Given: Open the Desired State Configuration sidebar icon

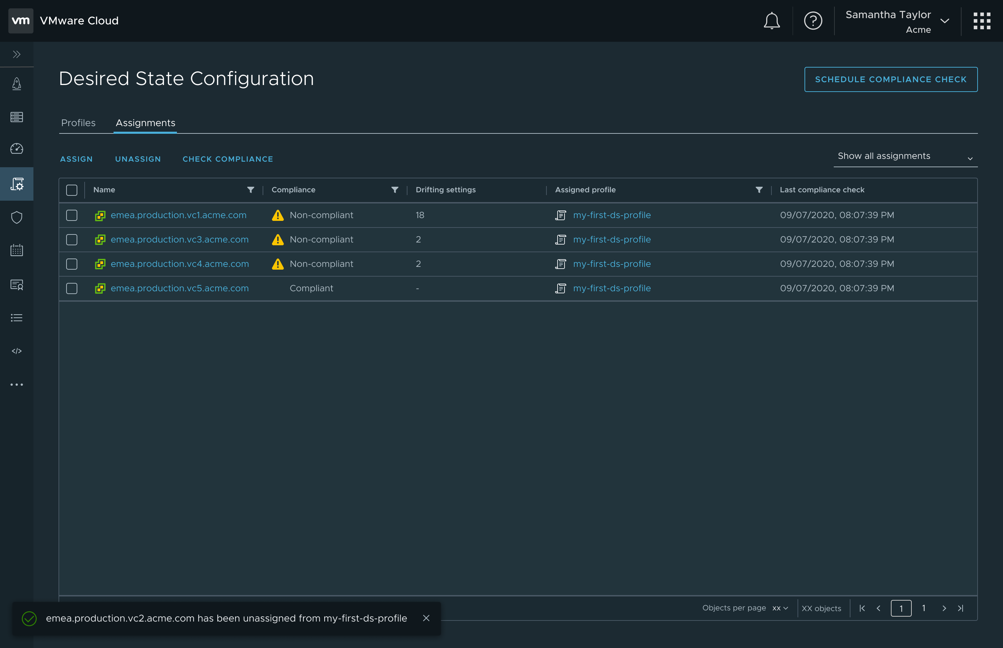Looking at the screenshot, I should point(17,184).
